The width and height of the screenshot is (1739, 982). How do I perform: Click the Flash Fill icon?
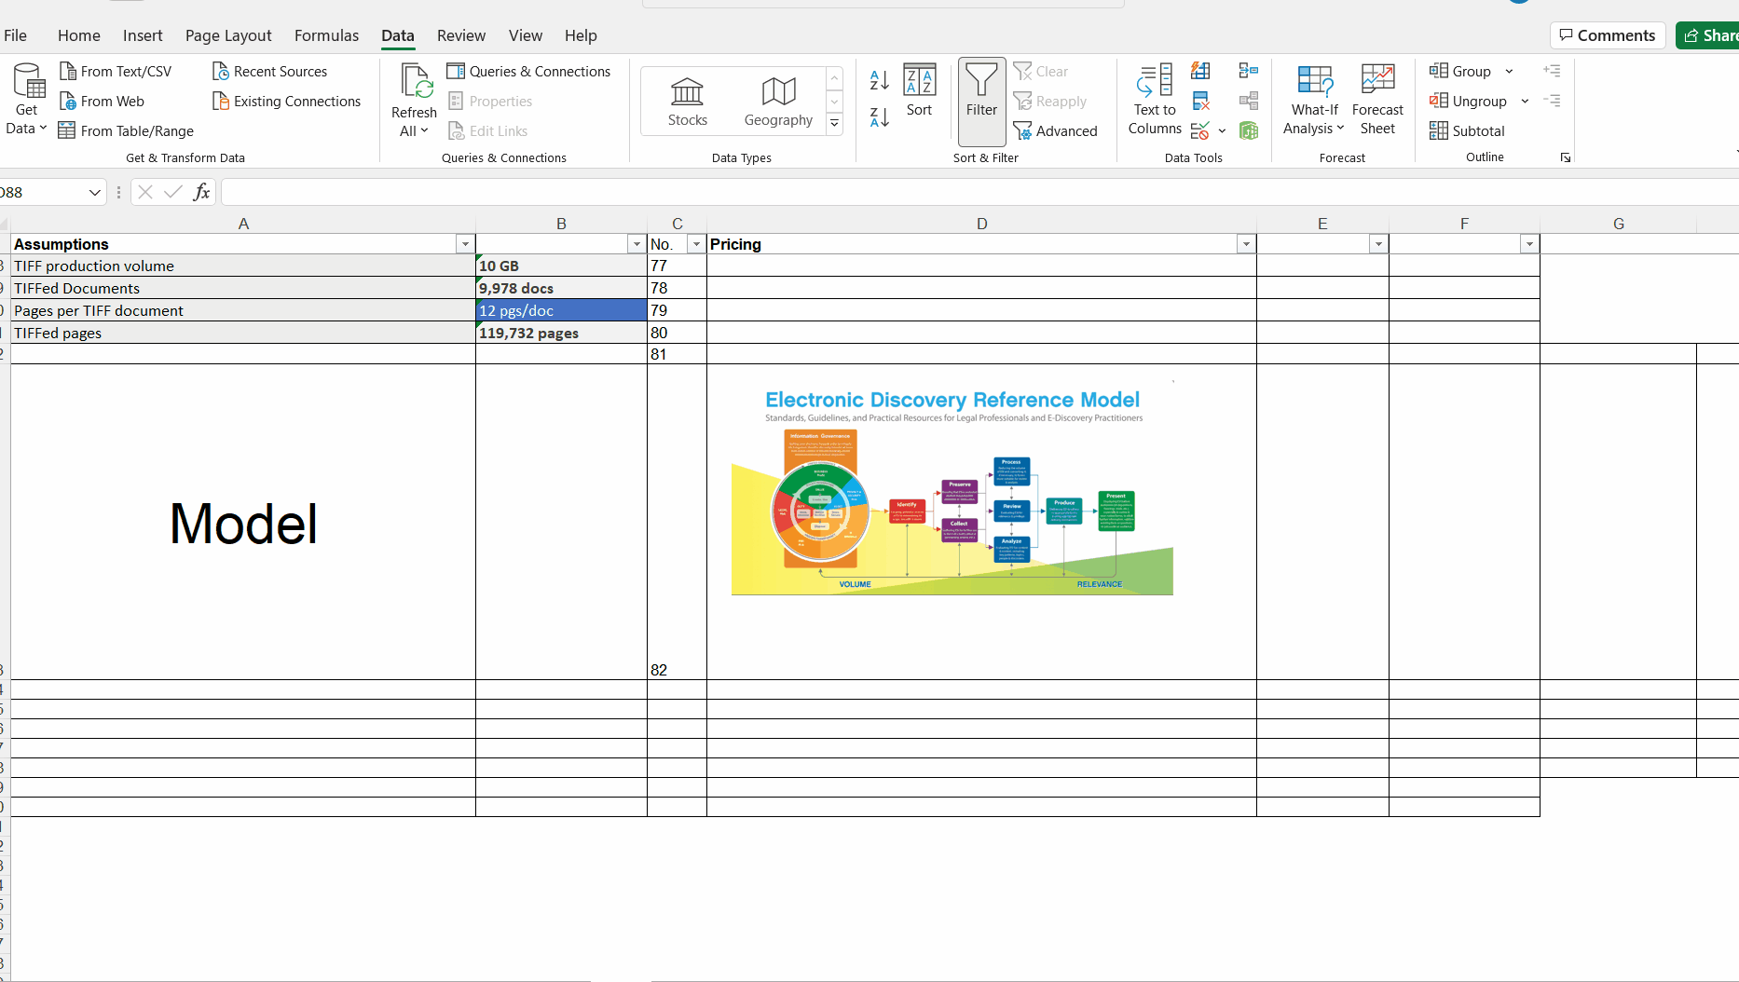1200,71
